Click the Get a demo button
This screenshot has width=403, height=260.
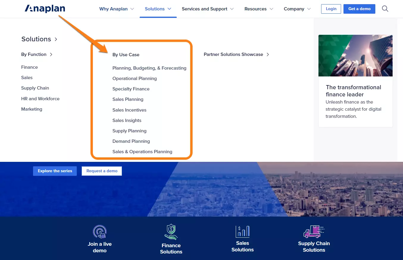pos(359,9)
